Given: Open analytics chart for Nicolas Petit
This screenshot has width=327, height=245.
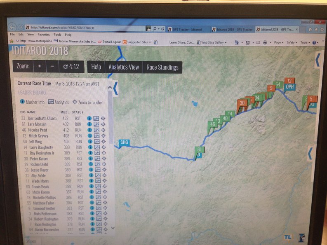Looking at the screenshot, I should tap(96, 130).
